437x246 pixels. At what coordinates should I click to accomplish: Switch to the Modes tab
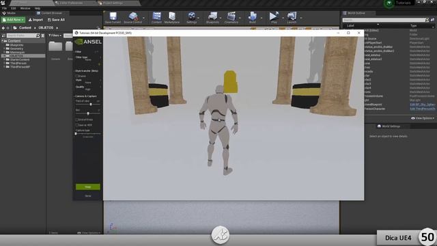[x=9, y=13]
